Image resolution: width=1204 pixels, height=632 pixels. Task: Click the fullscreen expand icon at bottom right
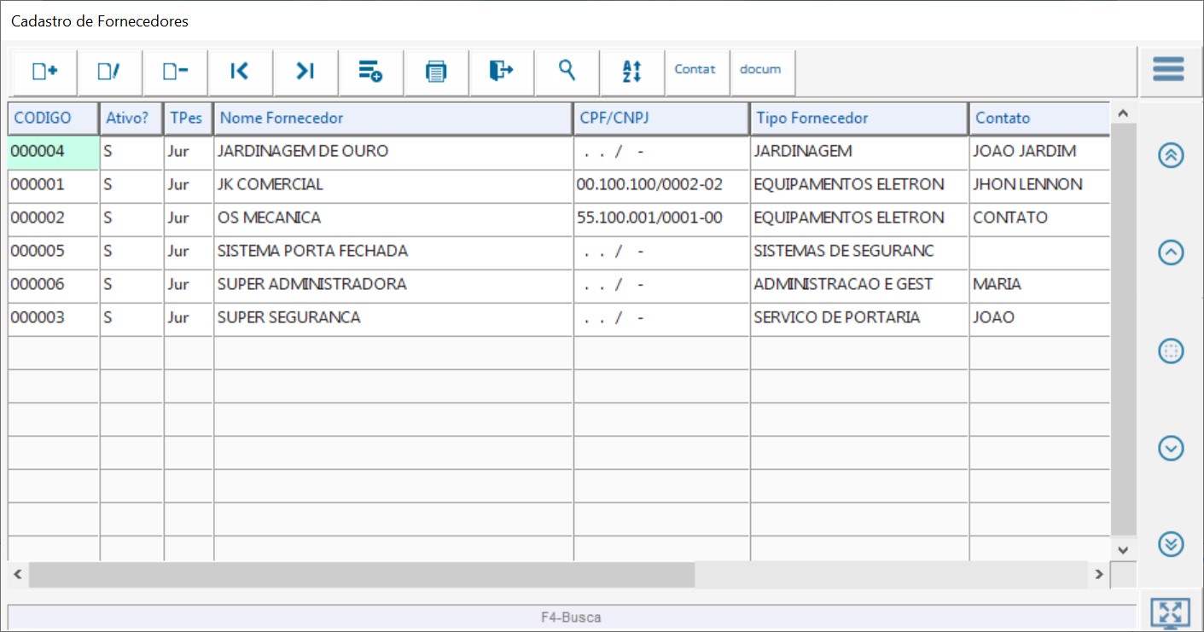(x=1170, y=612)
